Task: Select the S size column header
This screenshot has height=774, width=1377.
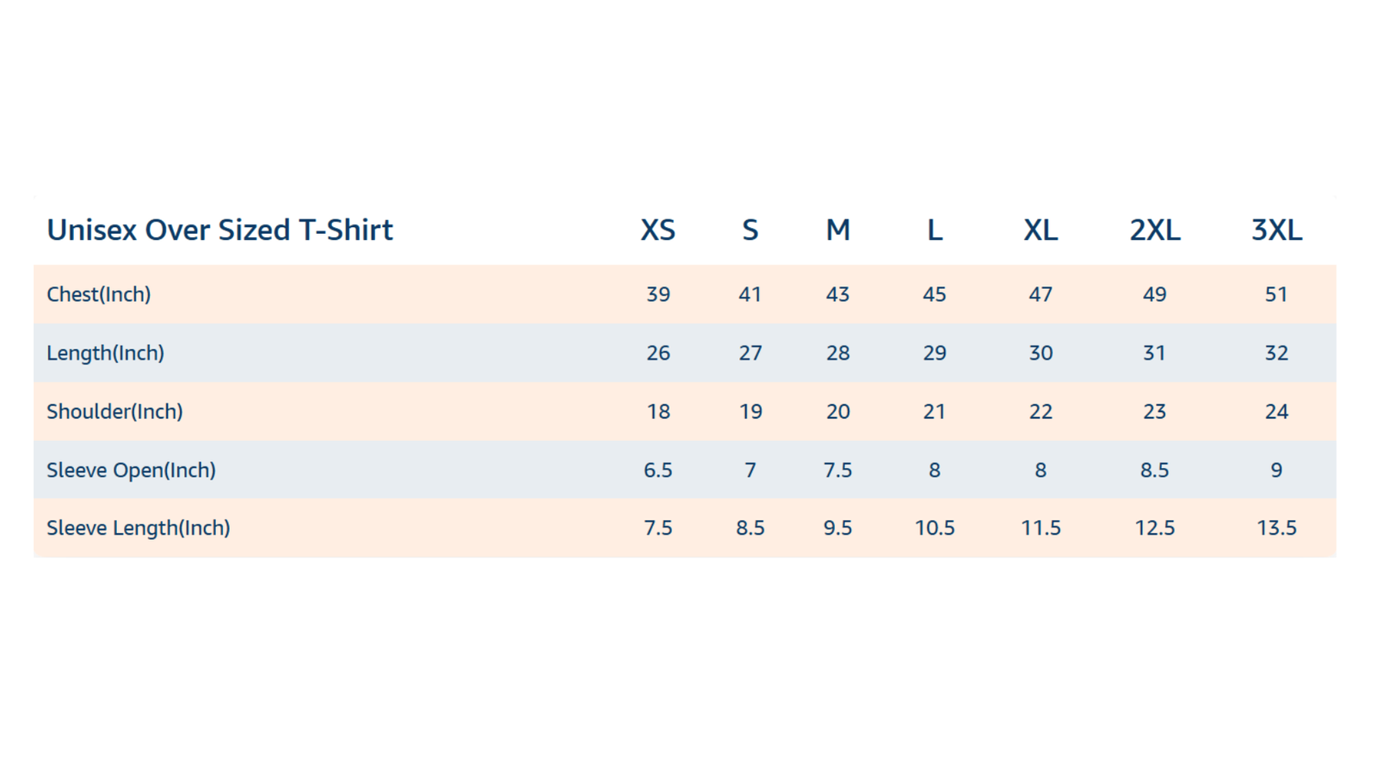Action: coord(750,230)
